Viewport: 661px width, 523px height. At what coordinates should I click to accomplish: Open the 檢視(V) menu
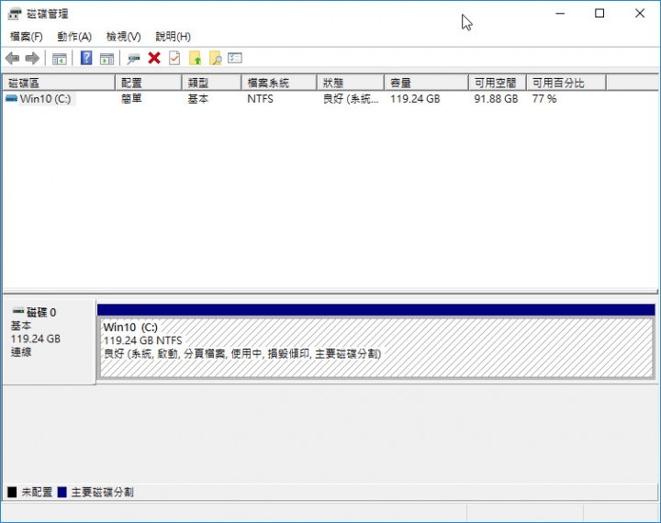[x=124, y=37]
